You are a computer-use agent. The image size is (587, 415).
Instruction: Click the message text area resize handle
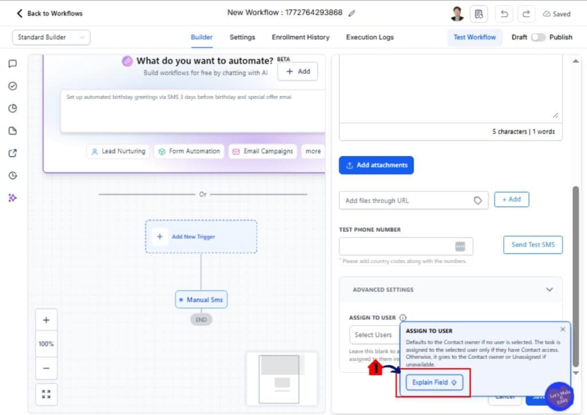click(x=555, y=116)
